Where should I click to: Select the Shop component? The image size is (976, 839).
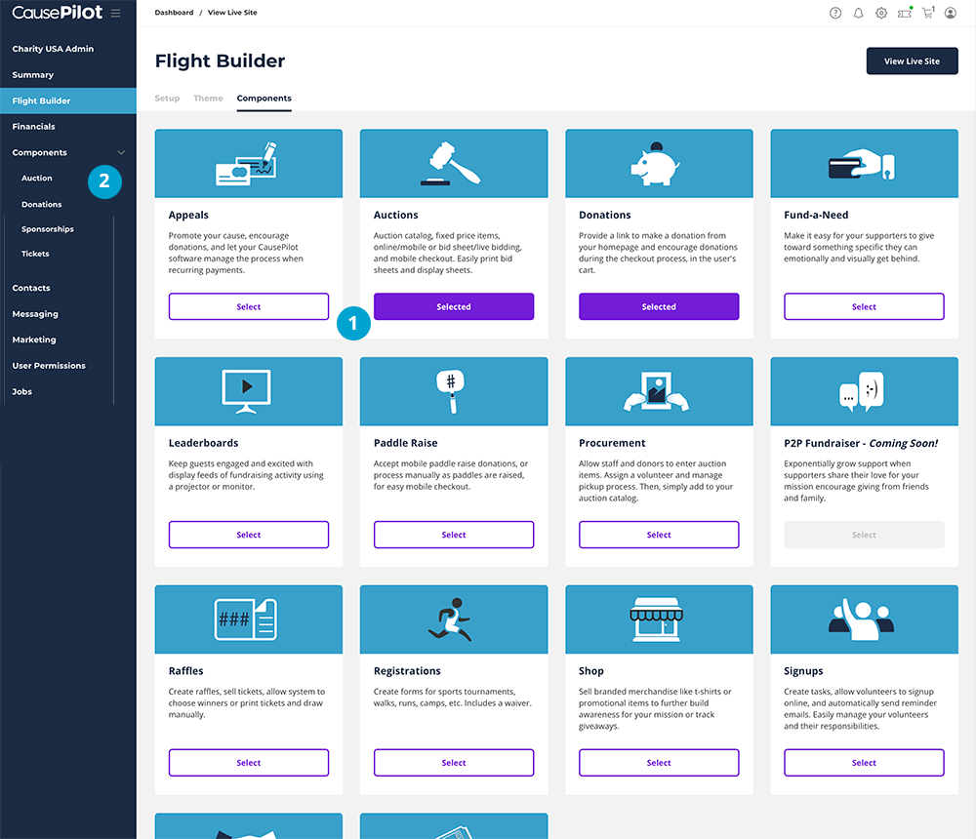pyautogui.click(x=659, y=763)
